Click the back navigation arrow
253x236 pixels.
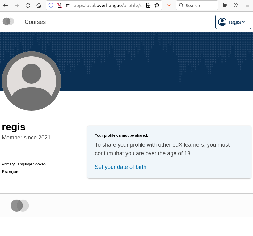tap(5, 5)
